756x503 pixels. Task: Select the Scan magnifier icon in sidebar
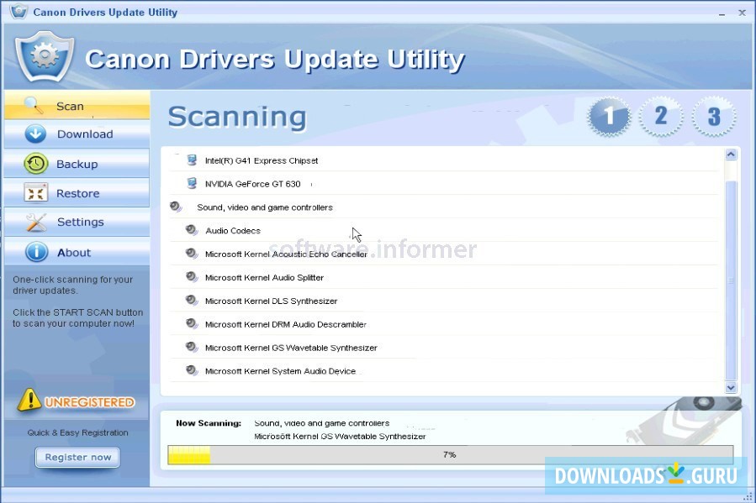pos(34,105)
